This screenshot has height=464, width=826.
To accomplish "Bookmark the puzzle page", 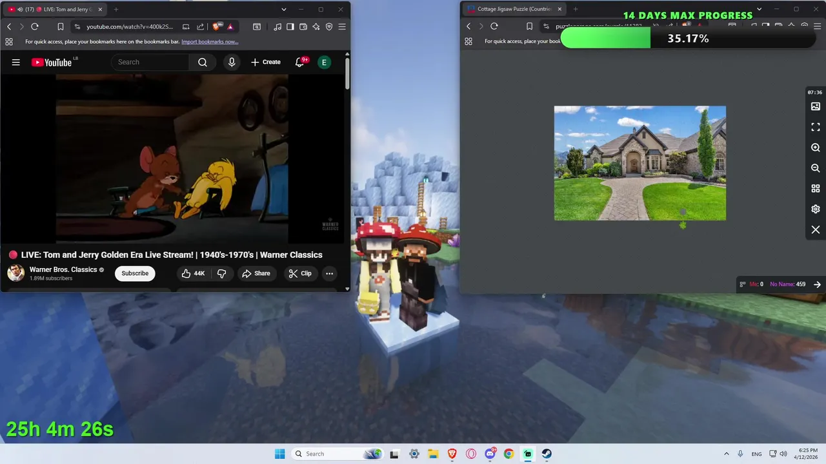I will 529,26.
